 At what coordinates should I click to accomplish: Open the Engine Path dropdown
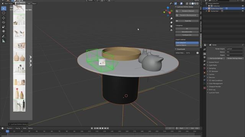(x=235, y=55)
